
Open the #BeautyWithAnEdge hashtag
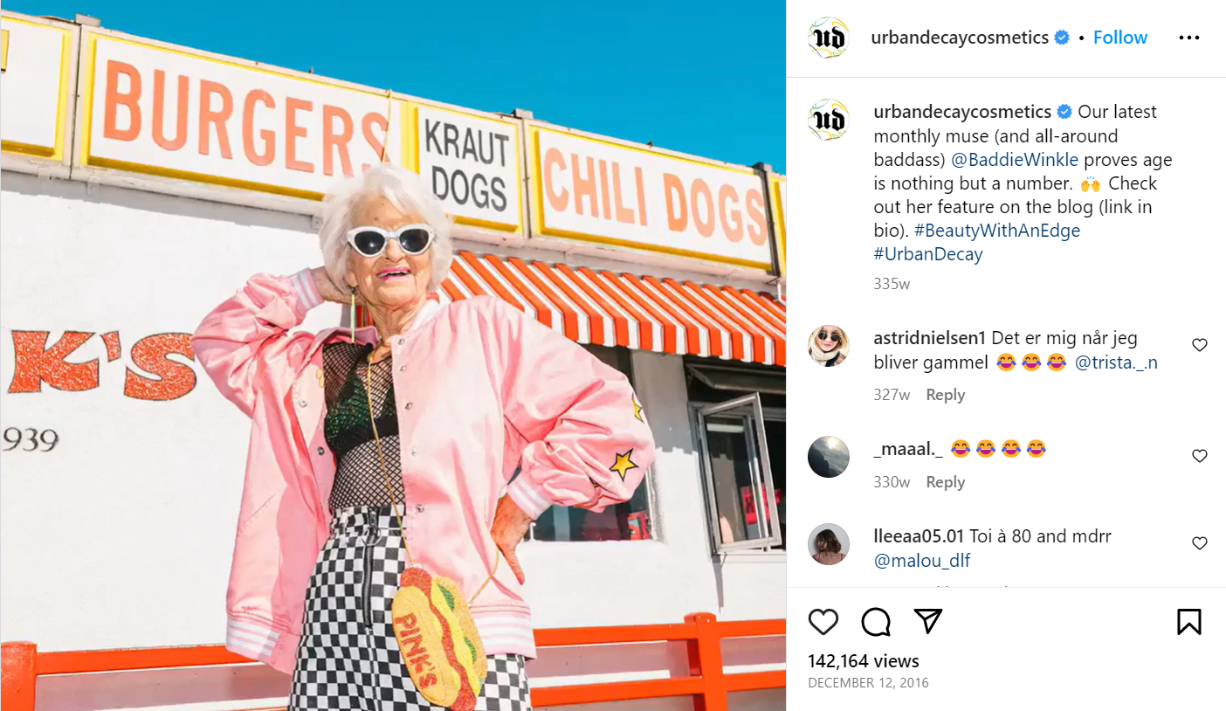[996, 231]
